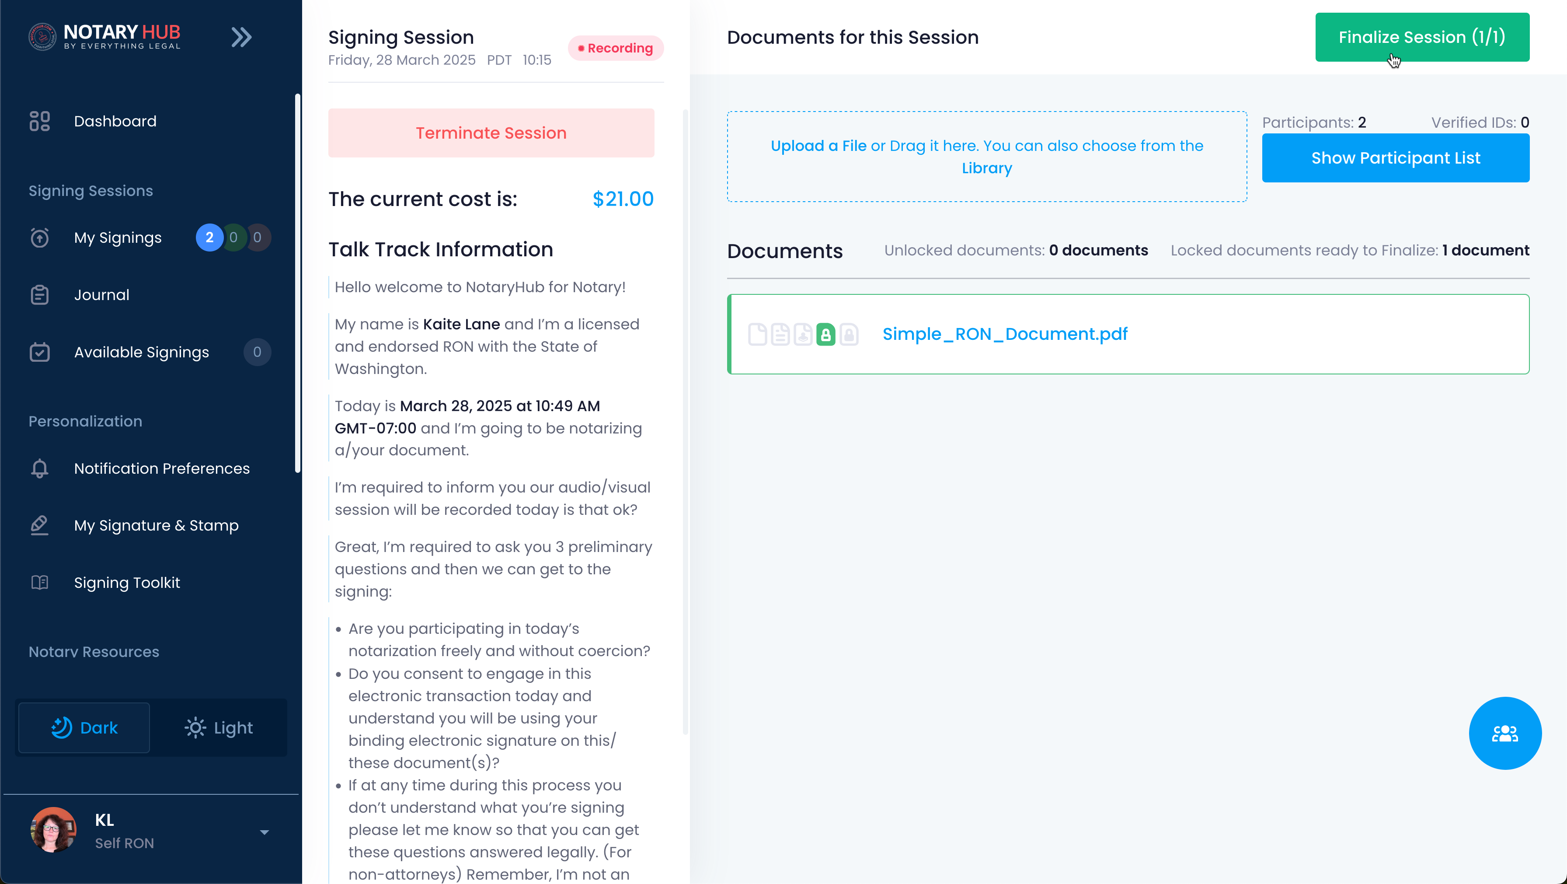Click the My Signature & Stamp pen icon
1567x884 pixels.
(39, 525)
